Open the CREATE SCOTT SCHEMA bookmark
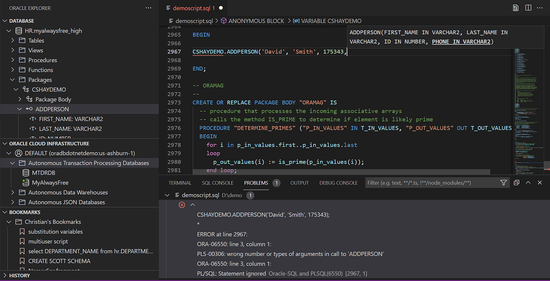This screenshot has height=281, width=550. coord(59,261)
